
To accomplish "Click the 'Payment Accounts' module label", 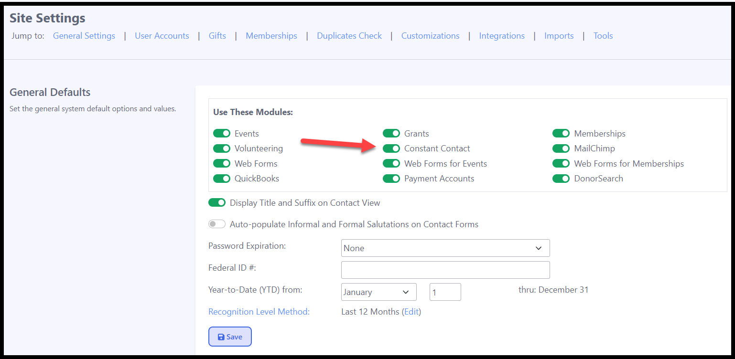I will [x=439, y=179].
